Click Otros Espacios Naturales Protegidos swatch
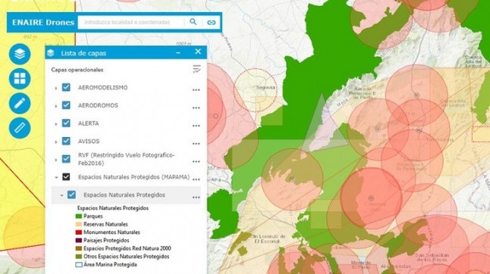The image size is (490, 274). tap(79, 257)
